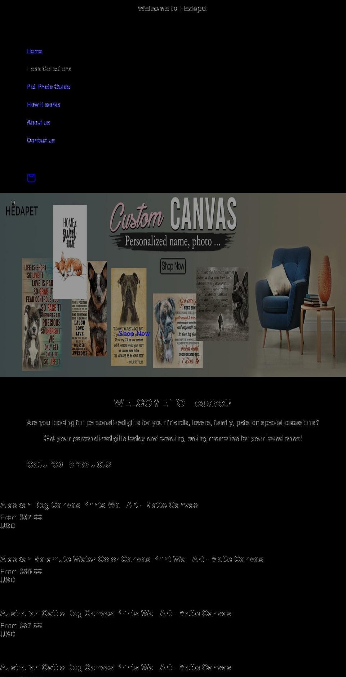Click the blue Shop Now link

coord(134,334)
